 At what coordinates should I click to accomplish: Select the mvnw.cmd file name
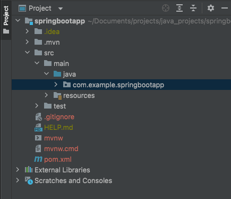coord(61,148)
